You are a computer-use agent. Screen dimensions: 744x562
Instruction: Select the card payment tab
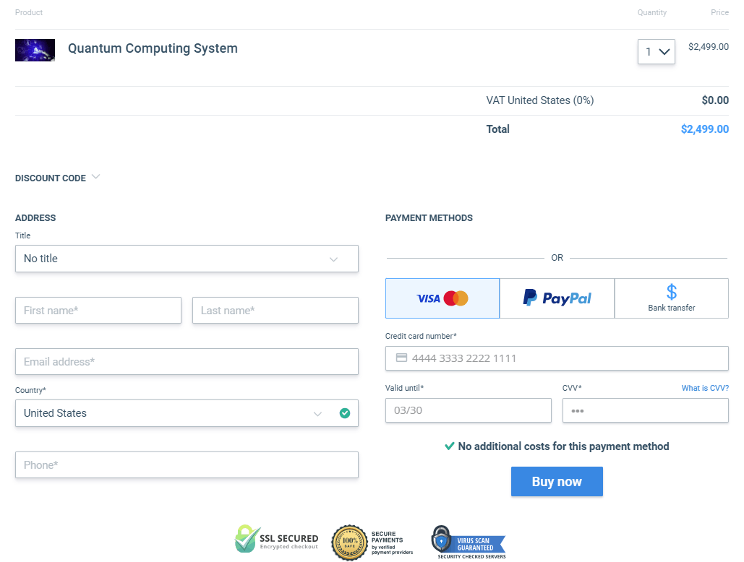pos(442,298)
